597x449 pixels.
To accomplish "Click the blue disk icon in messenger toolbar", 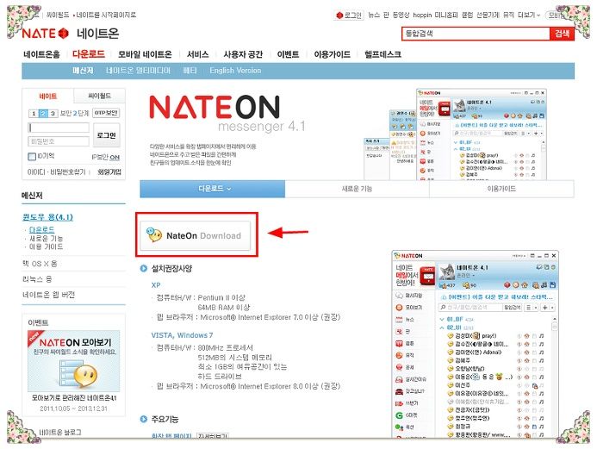I will (x=552, y=285).
